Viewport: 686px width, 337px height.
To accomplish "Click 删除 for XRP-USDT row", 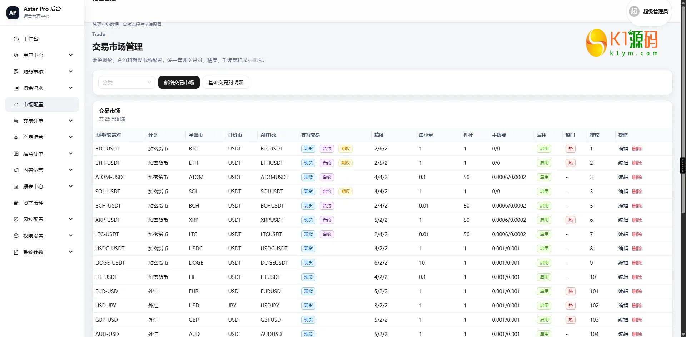I will [637, 220].
